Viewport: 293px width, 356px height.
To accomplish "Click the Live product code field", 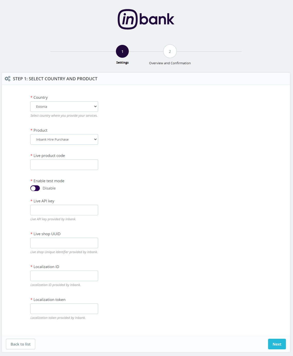I will pos(64,165).
